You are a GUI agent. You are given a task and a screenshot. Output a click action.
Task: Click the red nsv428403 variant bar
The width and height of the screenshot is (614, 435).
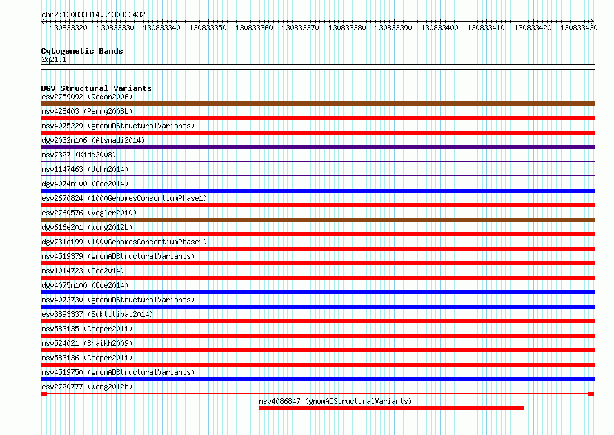(x=317, y=118)
